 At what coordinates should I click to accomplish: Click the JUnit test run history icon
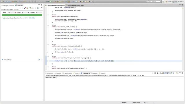(38, 8)
